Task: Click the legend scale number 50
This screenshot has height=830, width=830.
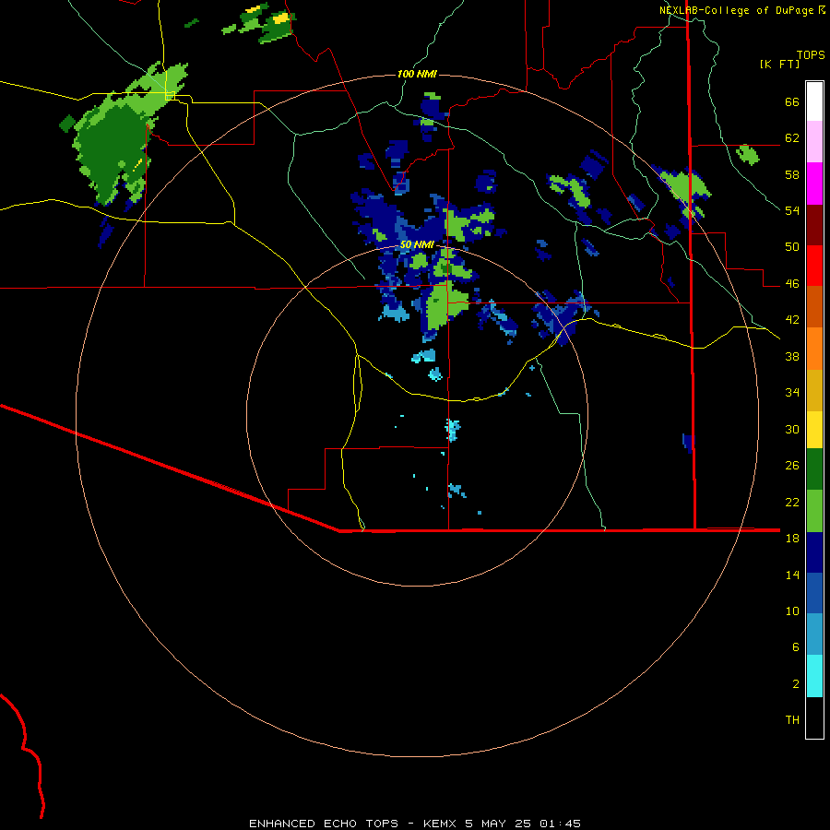Action: [792, 246]
